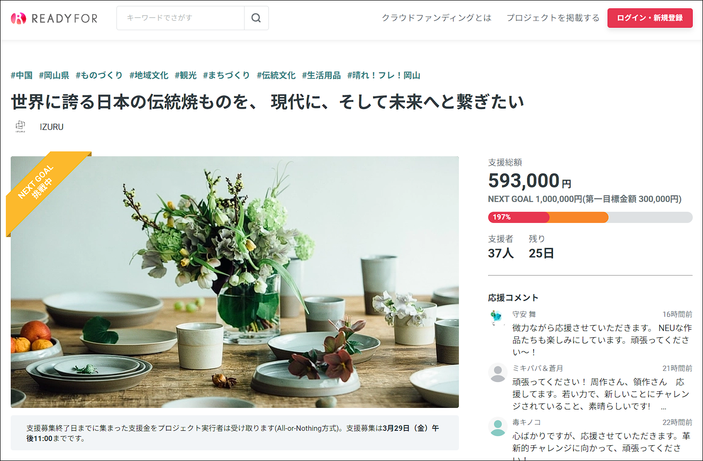Open the IZURU profile logo icon

coord(20,127)
